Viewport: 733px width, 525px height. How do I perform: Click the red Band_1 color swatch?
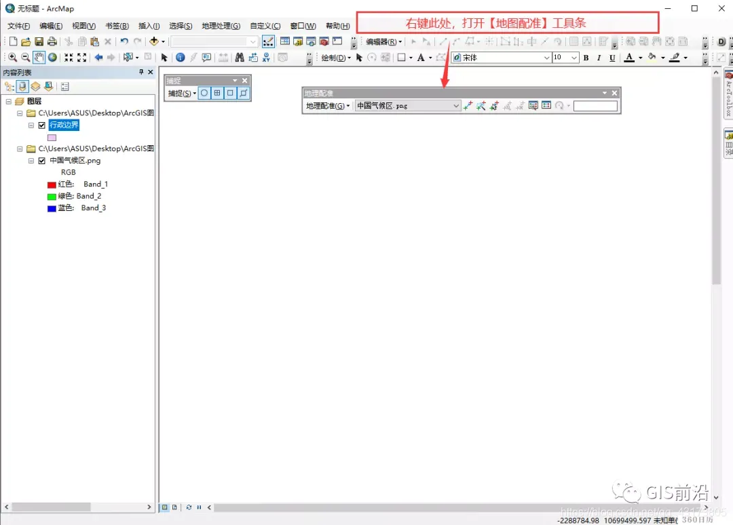tap(52, 184)
